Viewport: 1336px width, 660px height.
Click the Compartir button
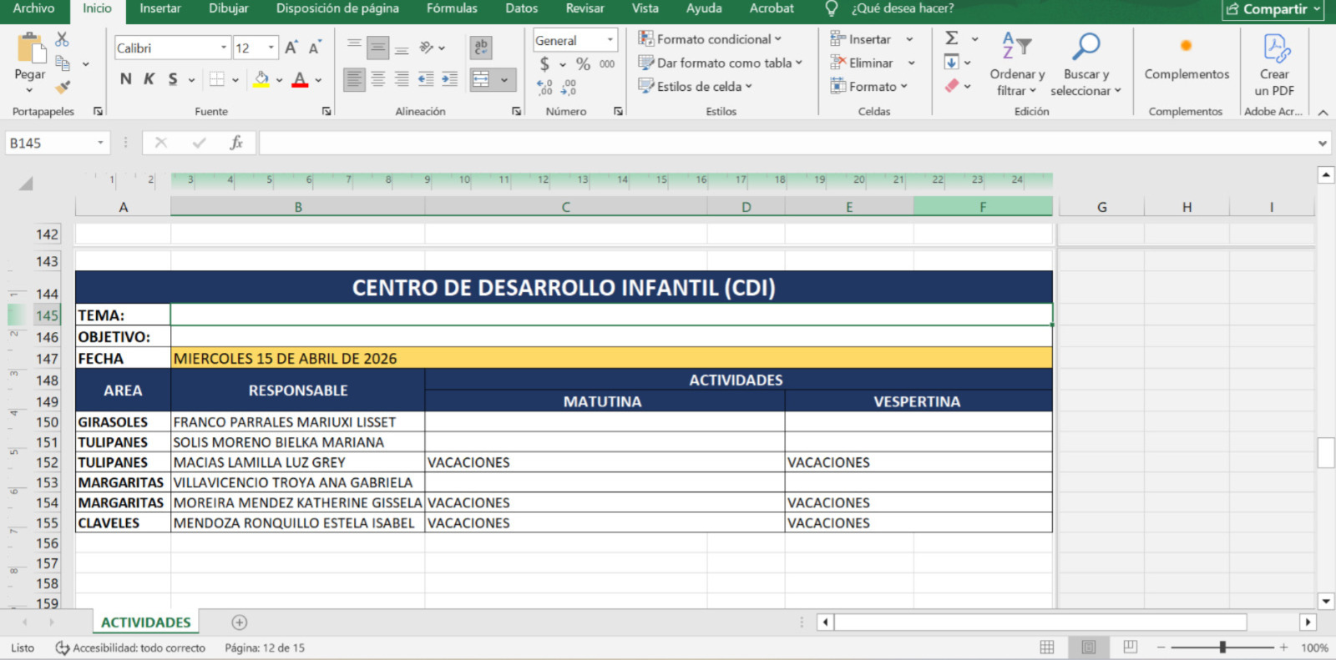pyautogui.click(x=1273, y=9)
